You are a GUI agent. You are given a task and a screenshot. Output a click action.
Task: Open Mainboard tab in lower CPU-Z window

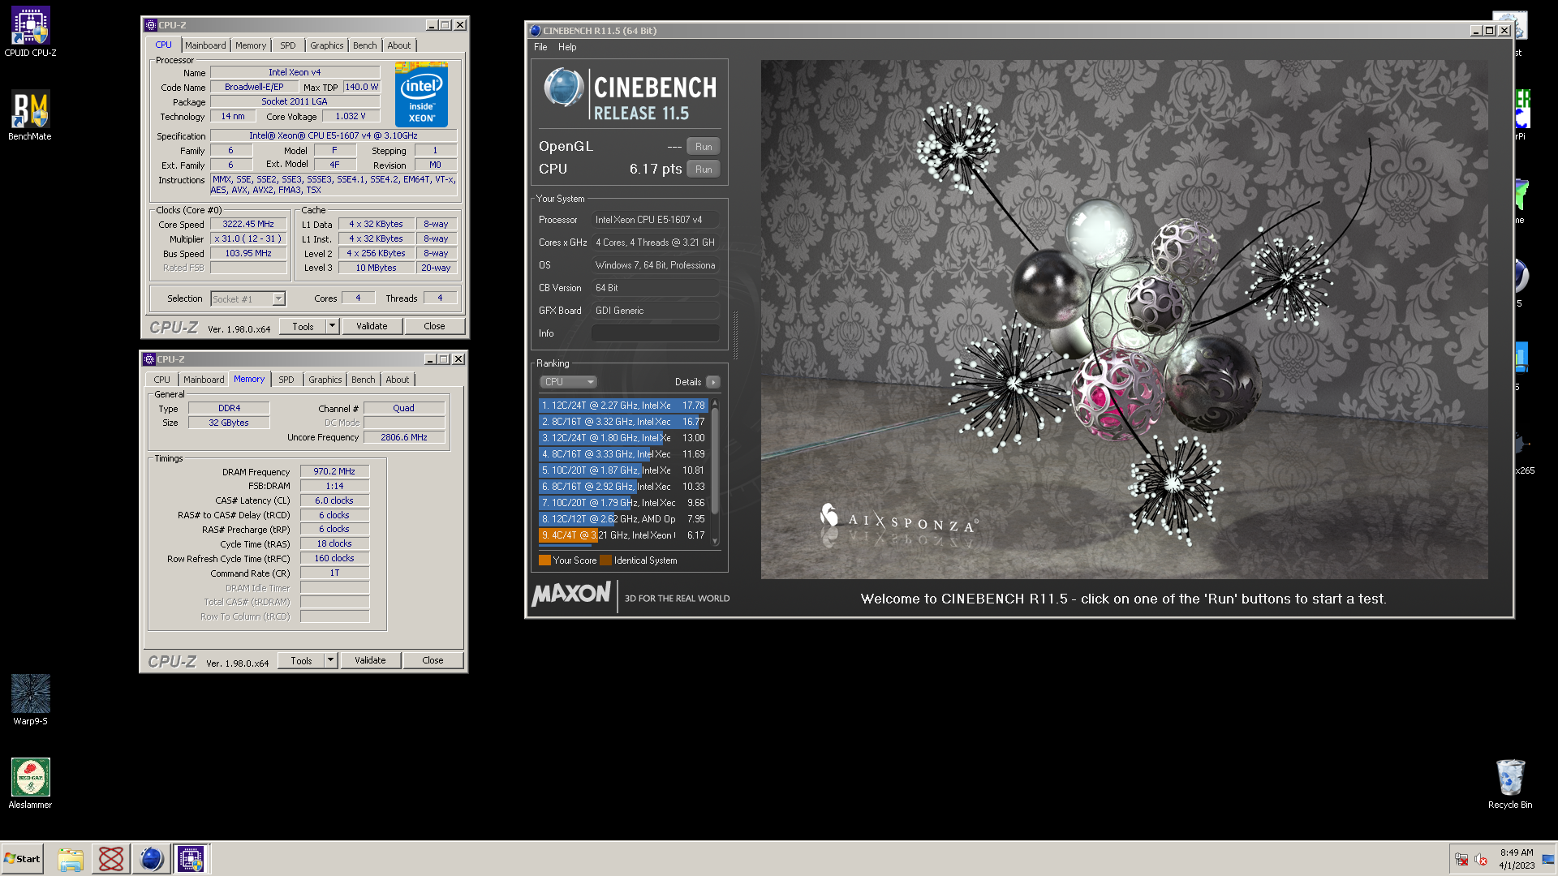(x=204, y=380)
